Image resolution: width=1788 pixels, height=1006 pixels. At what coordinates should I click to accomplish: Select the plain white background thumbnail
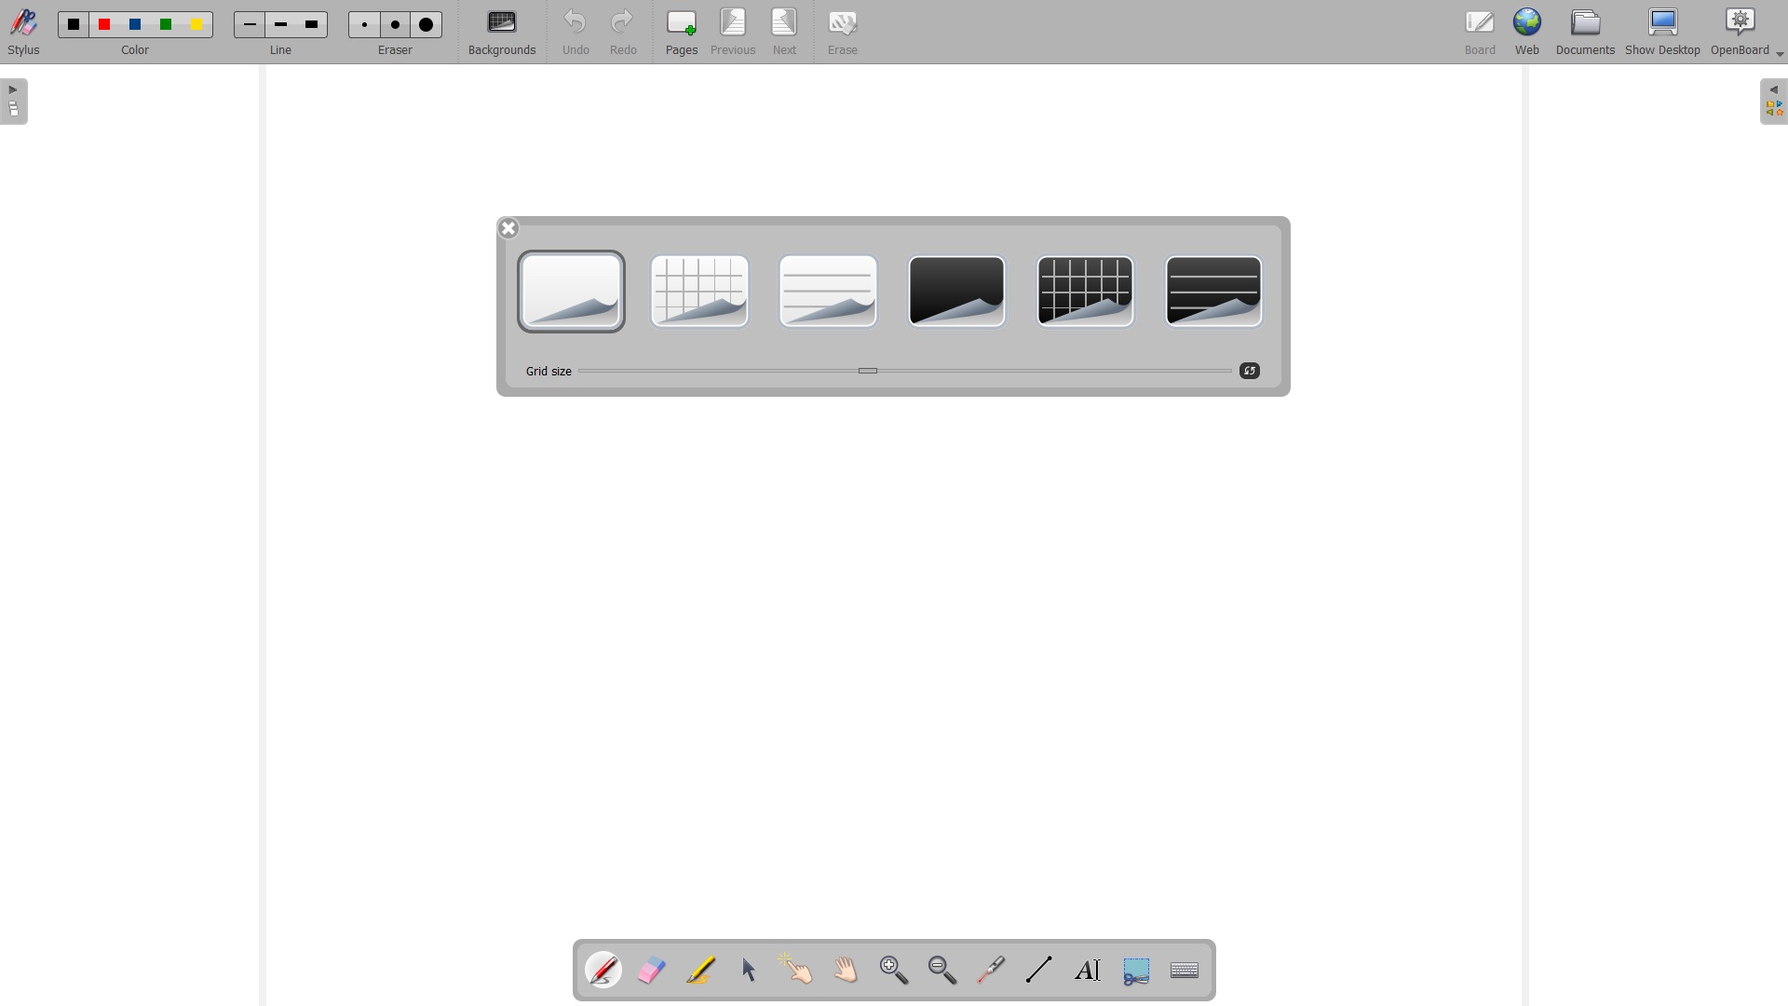(x=570, y=292)
